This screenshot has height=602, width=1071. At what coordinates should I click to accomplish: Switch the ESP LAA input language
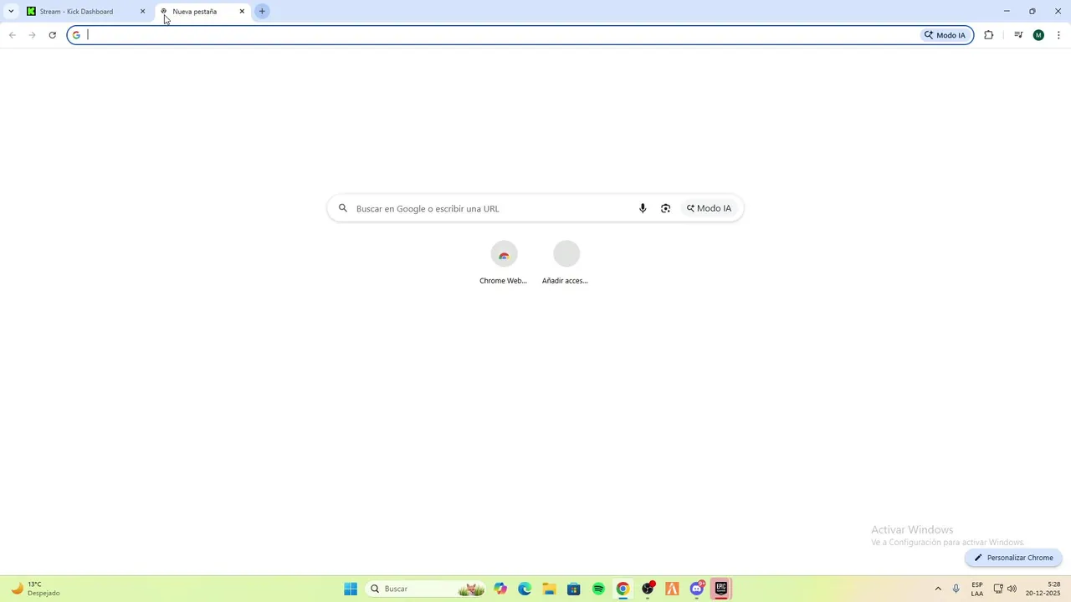click(x=977, y=589)
